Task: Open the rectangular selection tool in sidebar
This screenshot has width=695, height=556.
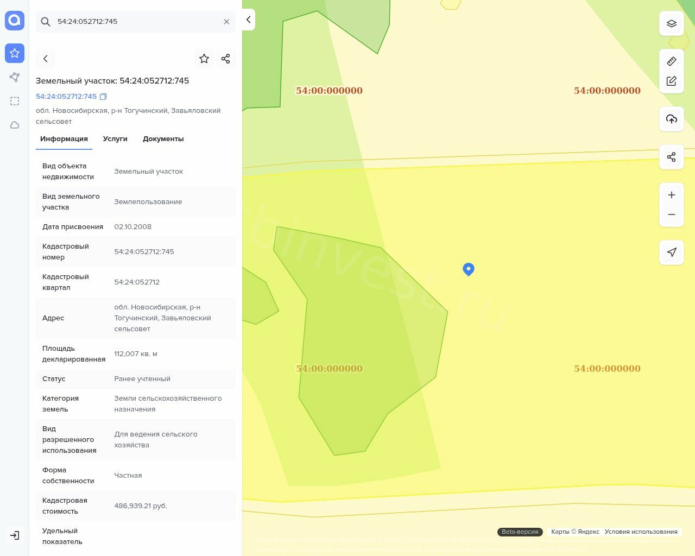Action: [15, 101]
